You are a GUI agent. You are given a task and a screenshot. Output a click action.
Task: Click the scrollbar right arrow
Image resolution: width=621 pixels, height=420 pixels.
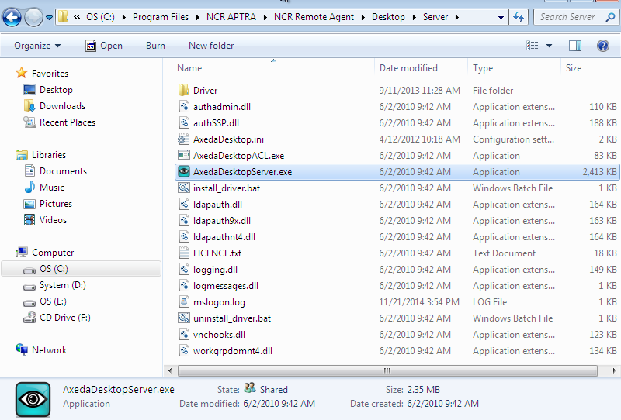pos(614,370)
